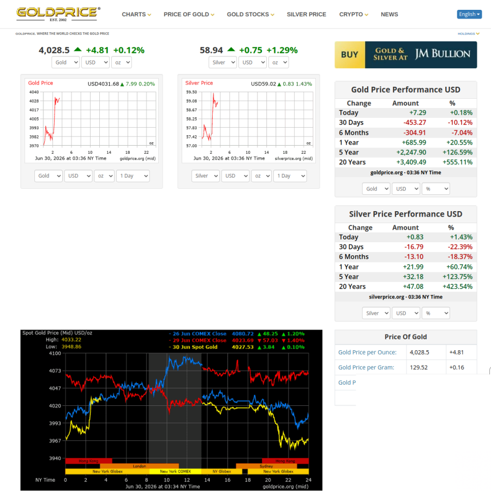
Task: Open the oz unit dropdown under the gold ticker
Action: pyautogui.click(x=122, y=62)
